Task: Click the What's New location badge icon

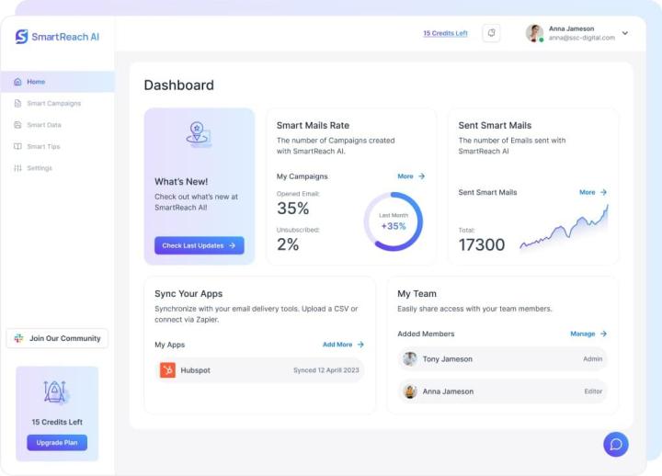Action: point(199,134)
